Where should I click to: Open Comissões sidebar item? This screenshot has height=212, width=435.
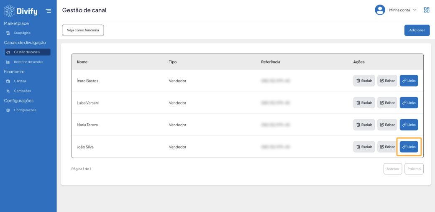coord(22,91)
